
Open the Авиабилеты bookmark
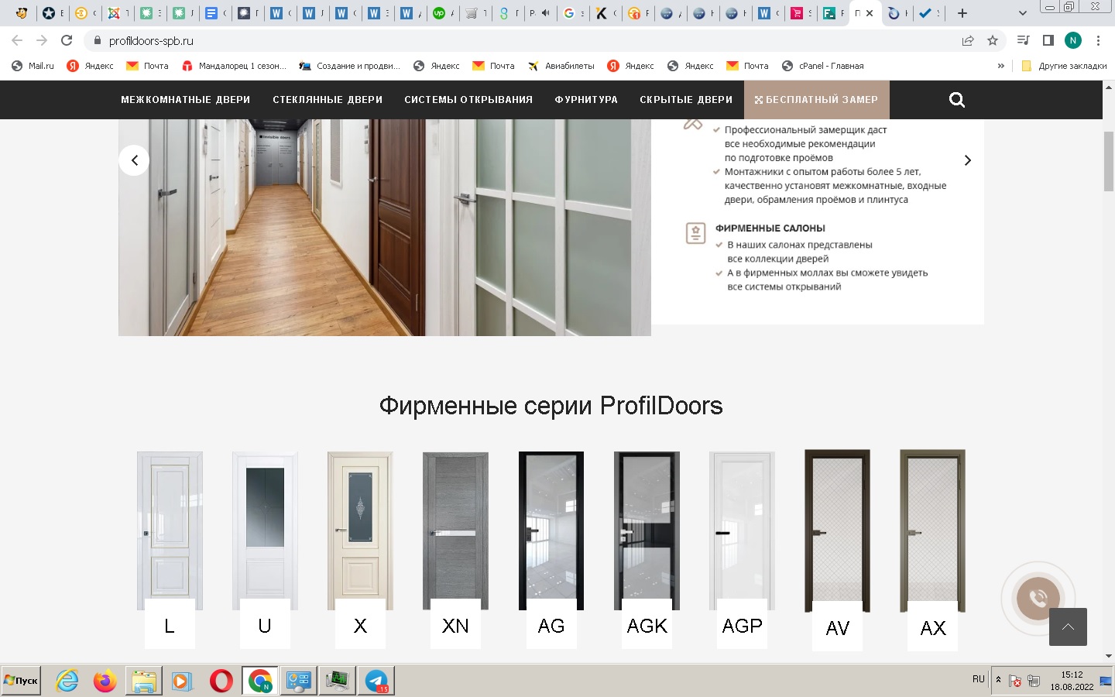click(561, 66)
